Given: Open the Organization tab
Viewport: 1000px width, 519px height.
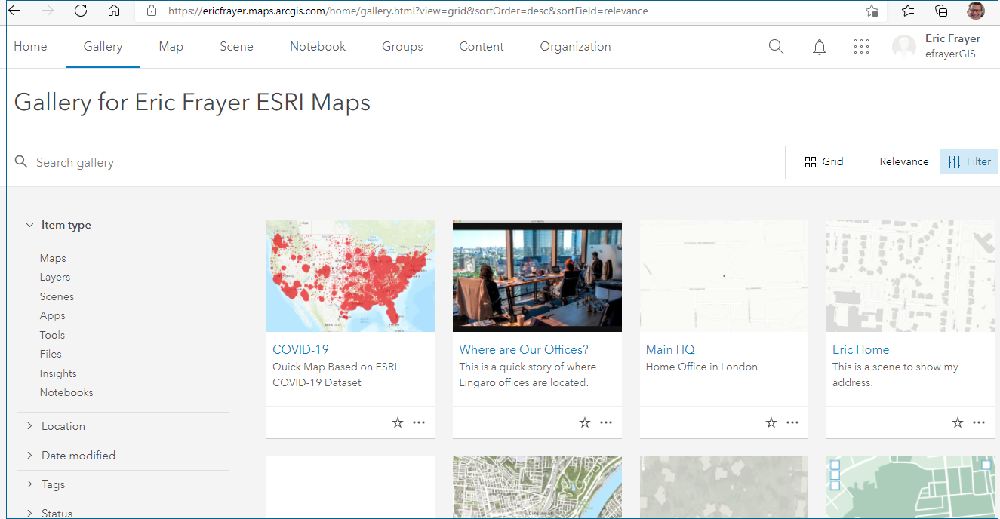Looking at the screenshot, I should pos(576,47).
